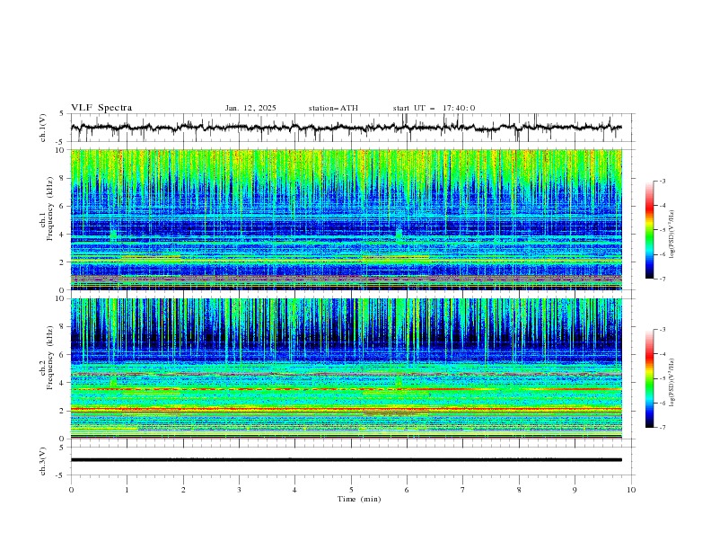This screenshot has height=550, width=711.
Task: Click the 'VLF Spectra' title text
Action: pyautogui.click(x=101, y=108)
